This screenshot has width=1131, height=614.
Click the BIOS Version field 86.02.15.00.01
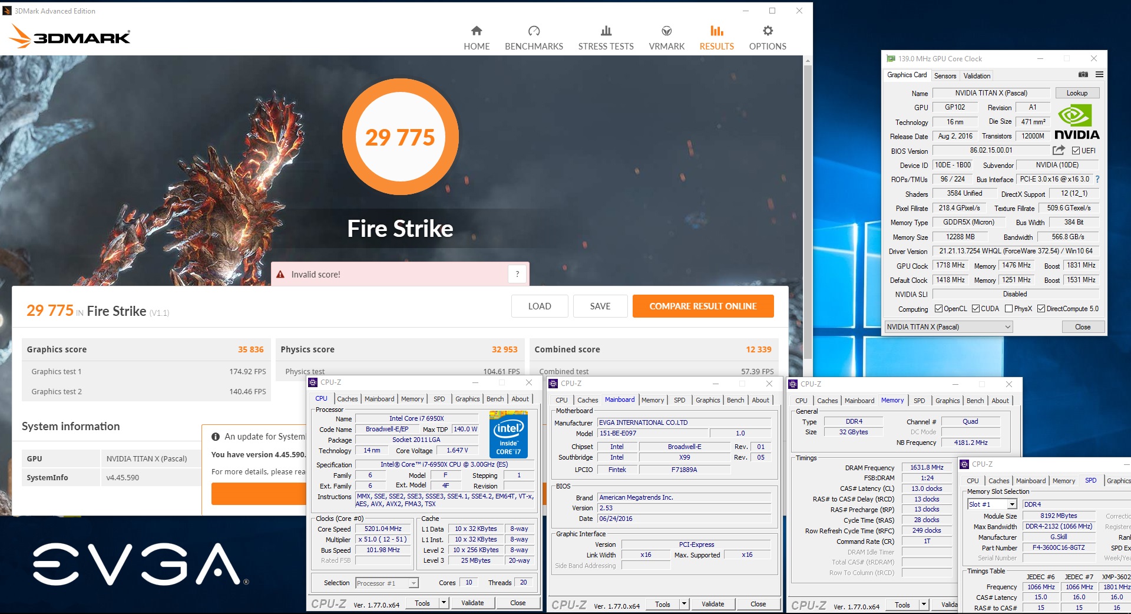(x=991, y=150)
